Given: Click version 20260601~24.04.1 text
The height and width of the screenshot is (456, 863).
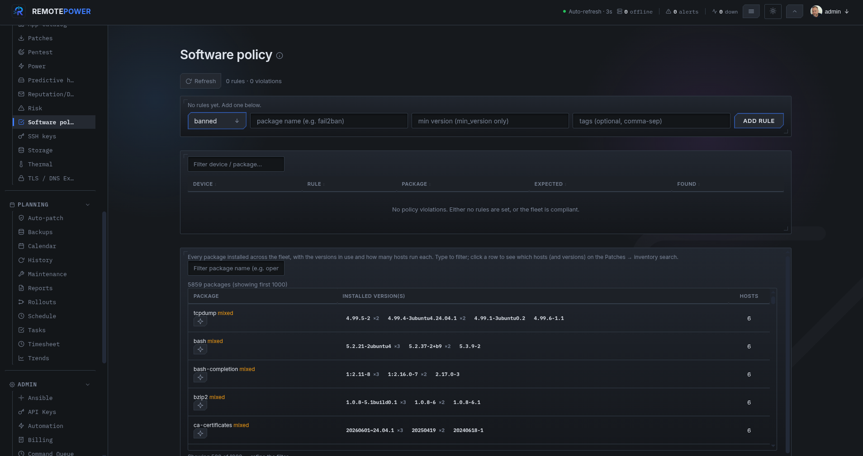Looking at the screenshot, I should pos(370,430).
